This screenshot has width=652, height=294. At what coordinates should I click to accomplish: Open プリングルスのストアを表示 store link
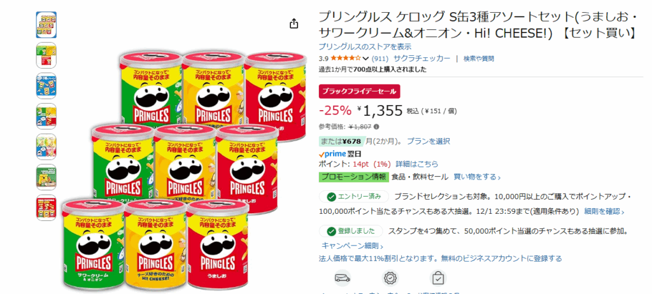365,46
